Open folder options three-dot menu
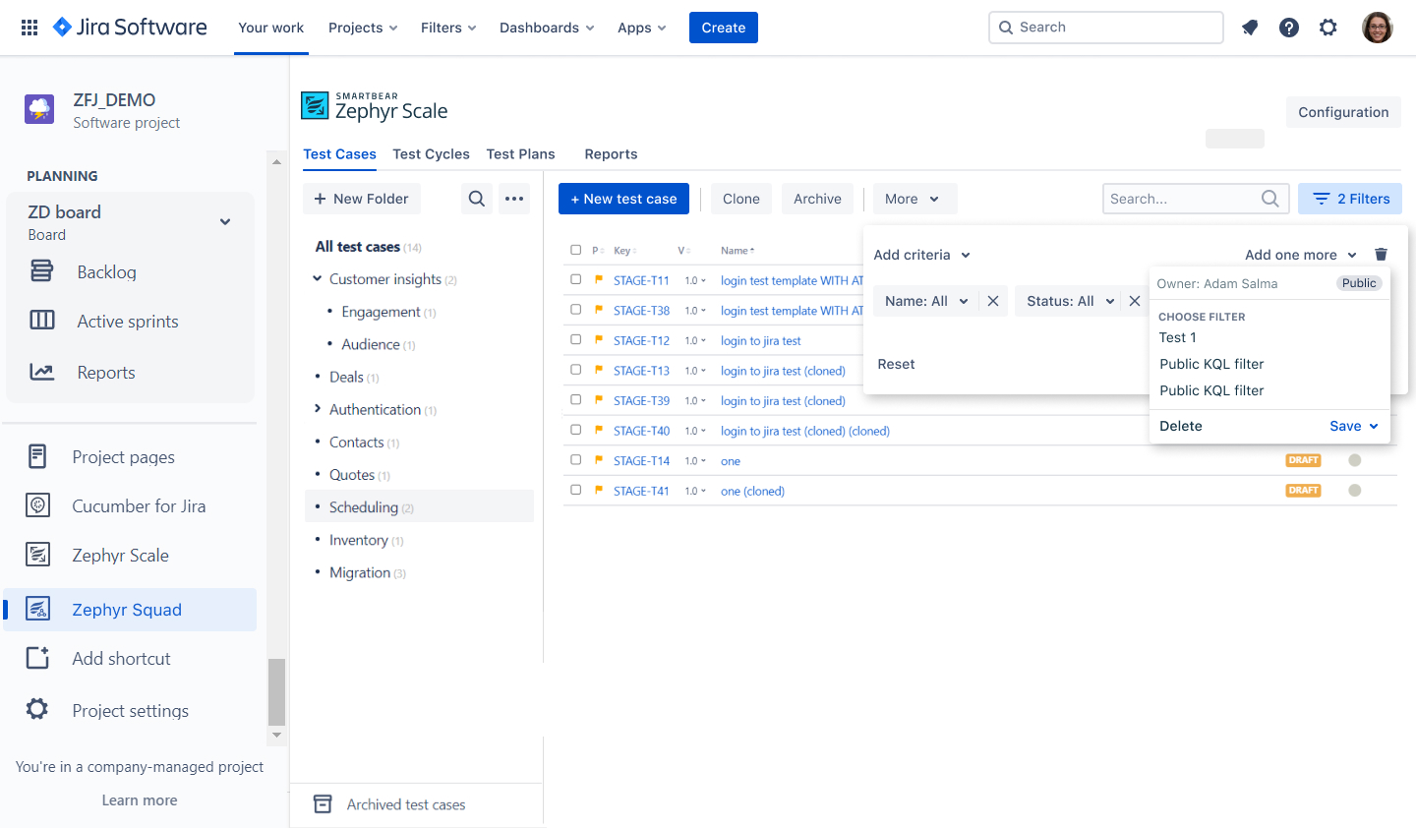The height and width of the screenshot is (828, 1416). pyautogui.click(x=514, y=199)
